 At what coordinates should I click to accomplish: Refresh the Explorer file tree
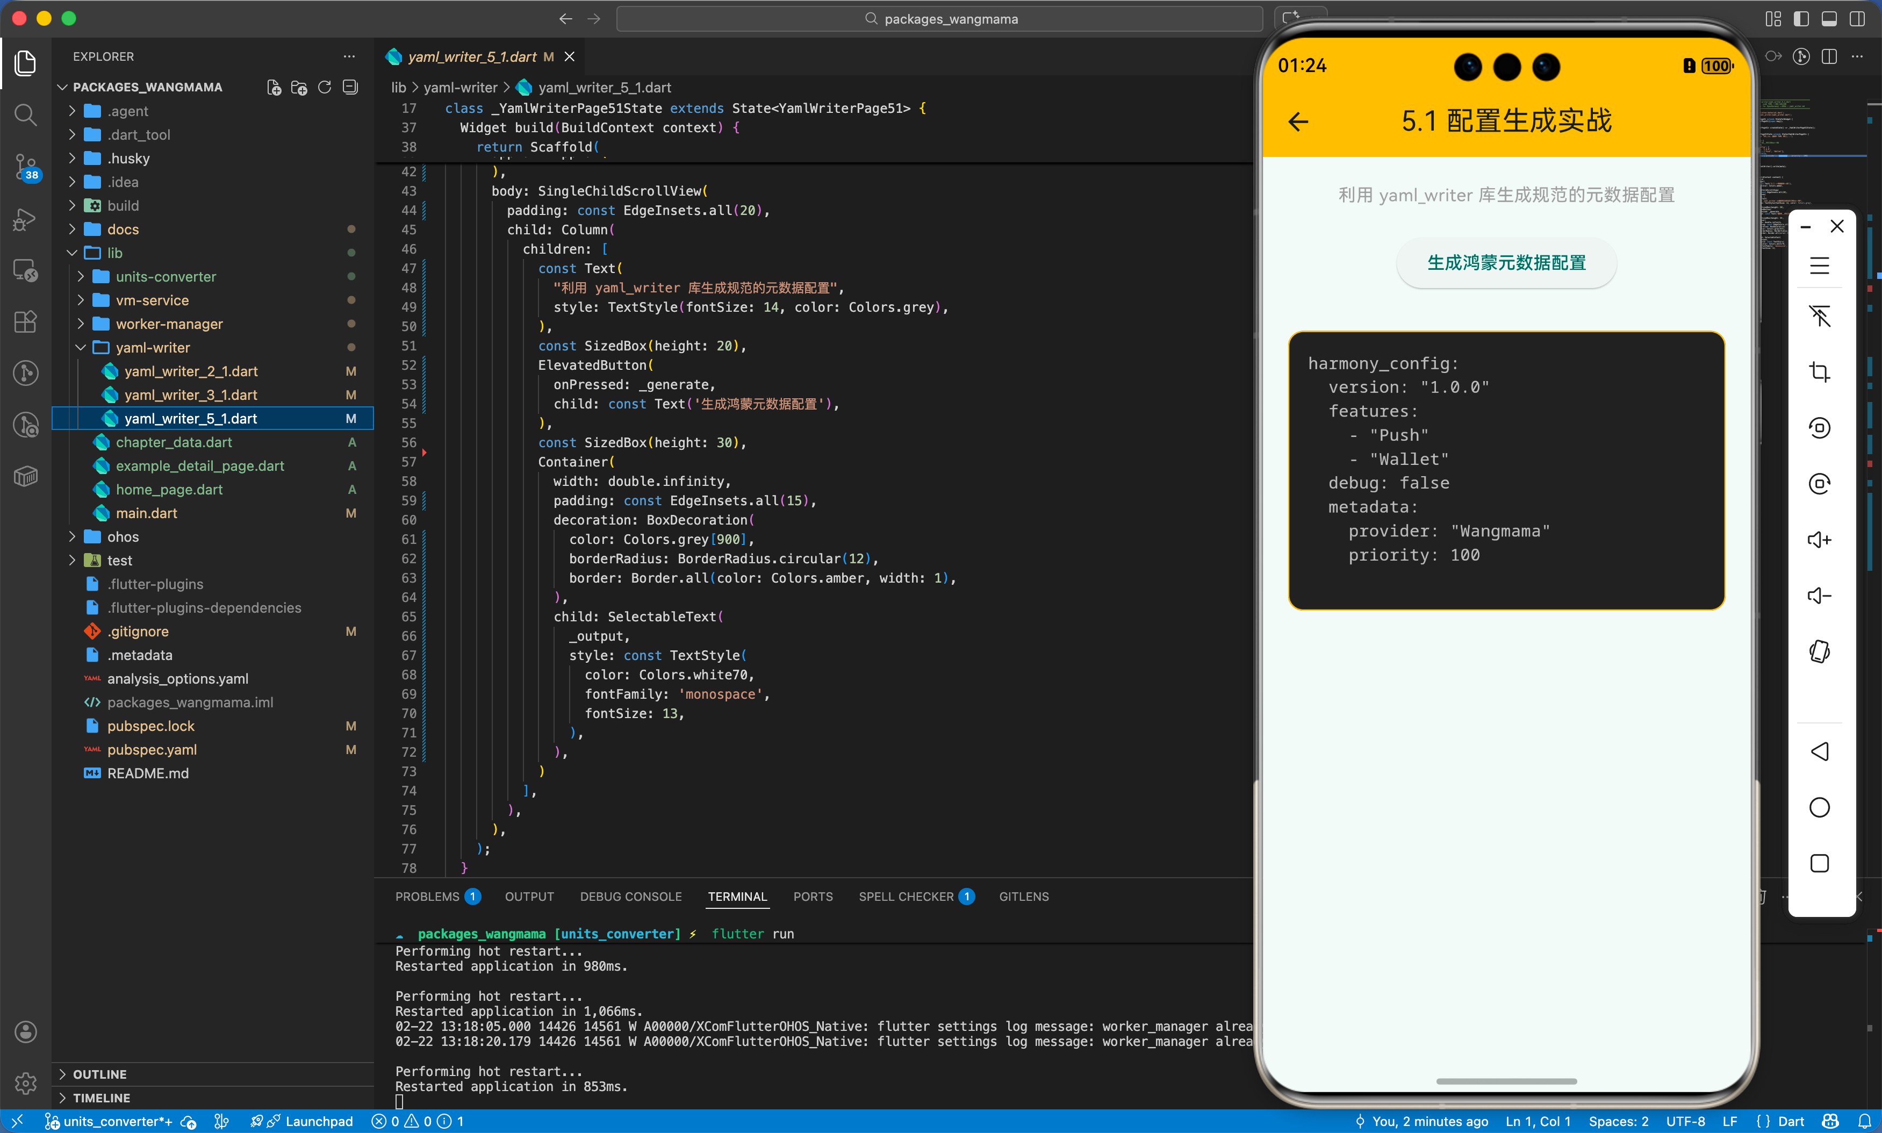325,87
